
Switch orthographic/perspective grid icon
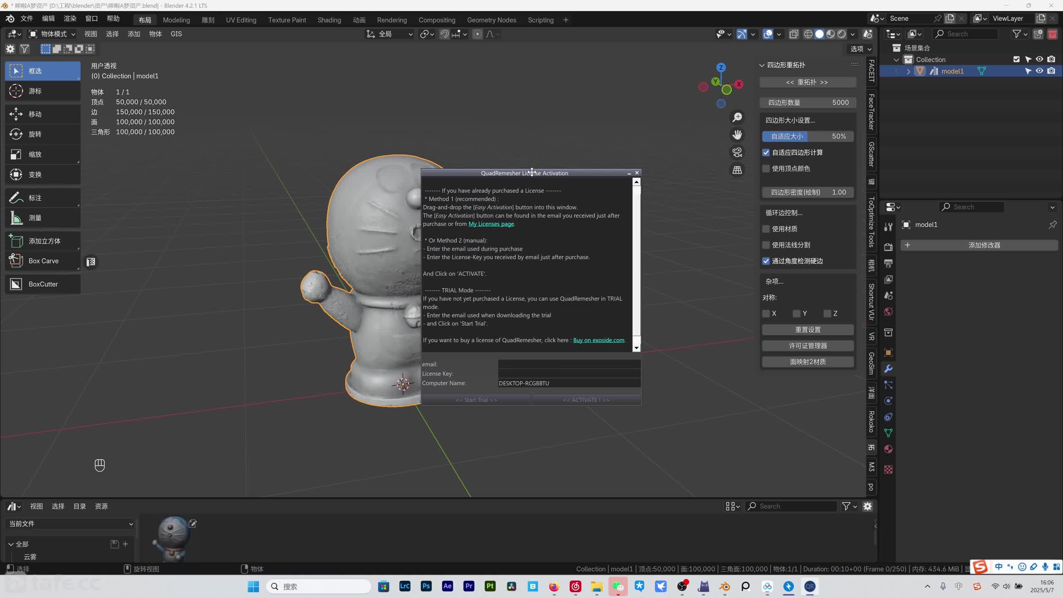(737, 170)
